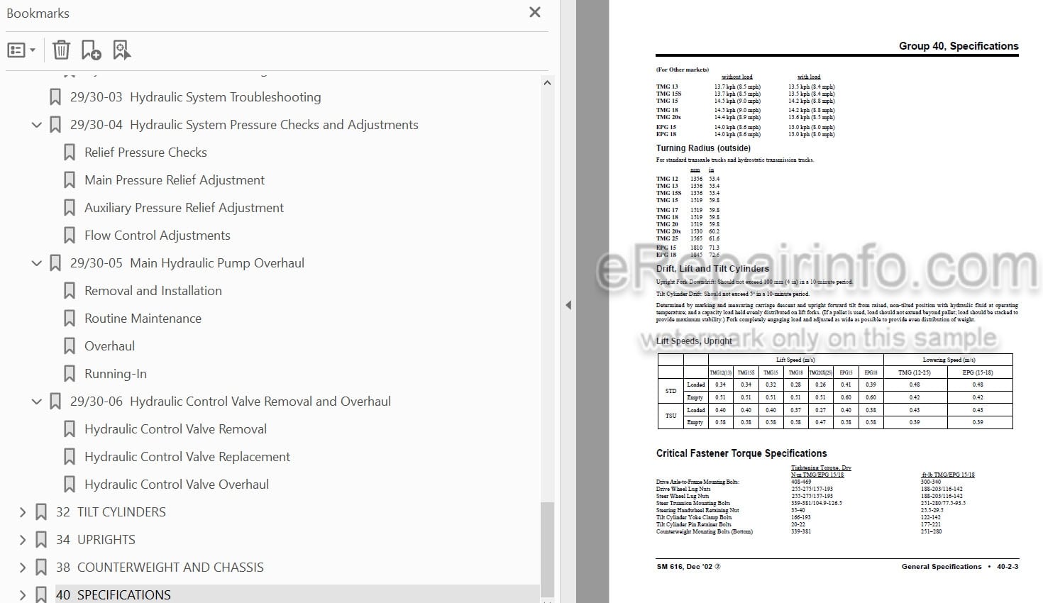
Task: Click the 'Drift, Lift and Tilt Cylinders' heading
Action: click(x=712, y=269)
